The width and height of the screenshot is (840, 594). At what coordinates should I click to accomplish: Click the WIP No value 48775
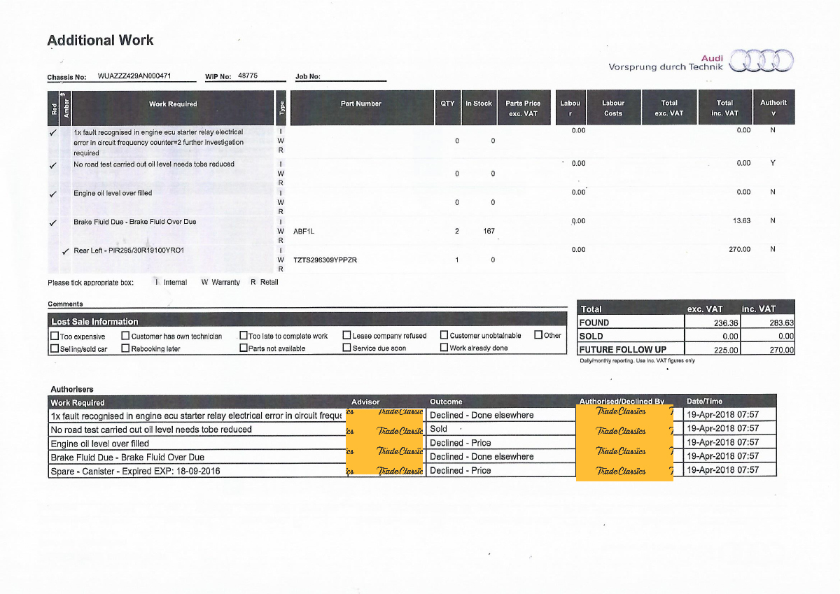(x=248, y=76)
